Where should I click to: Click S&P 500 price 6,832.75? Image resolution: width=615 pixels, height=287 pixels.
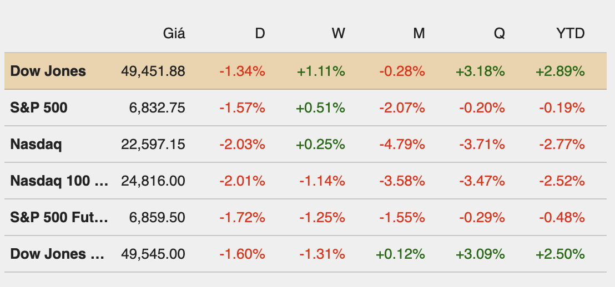tap(158, 107)
